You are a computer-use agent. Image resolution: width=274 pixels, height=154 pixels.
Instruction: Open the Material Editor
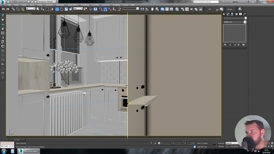click(x=177, y=9)
